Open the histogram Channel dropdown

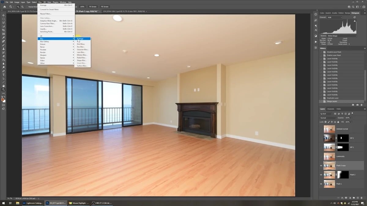(x=334, y=17)
